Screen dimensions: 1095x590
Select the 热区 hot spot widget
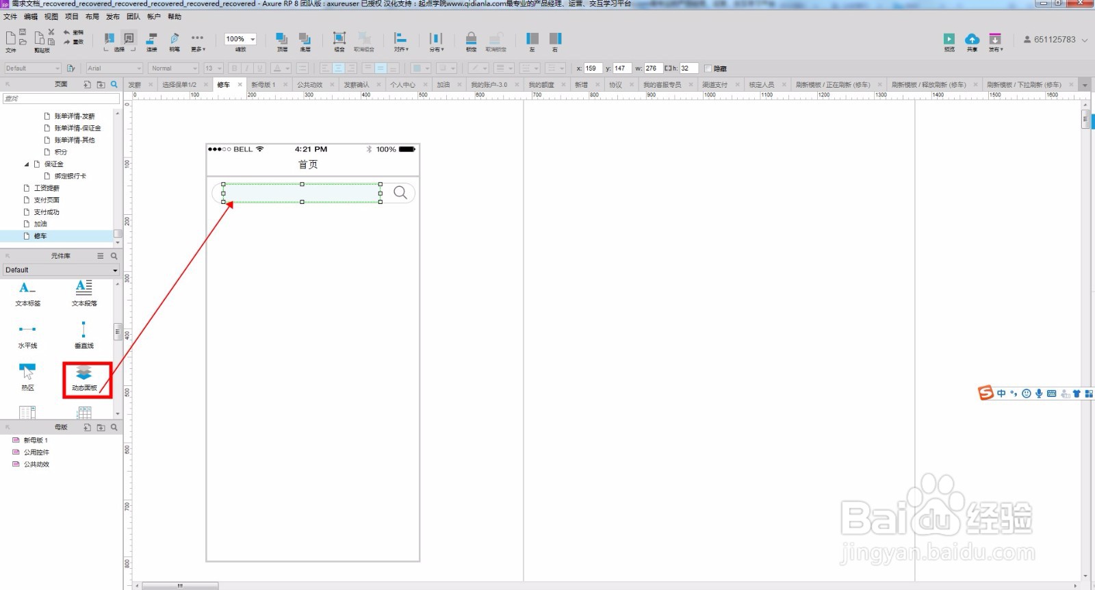point(28,377)
